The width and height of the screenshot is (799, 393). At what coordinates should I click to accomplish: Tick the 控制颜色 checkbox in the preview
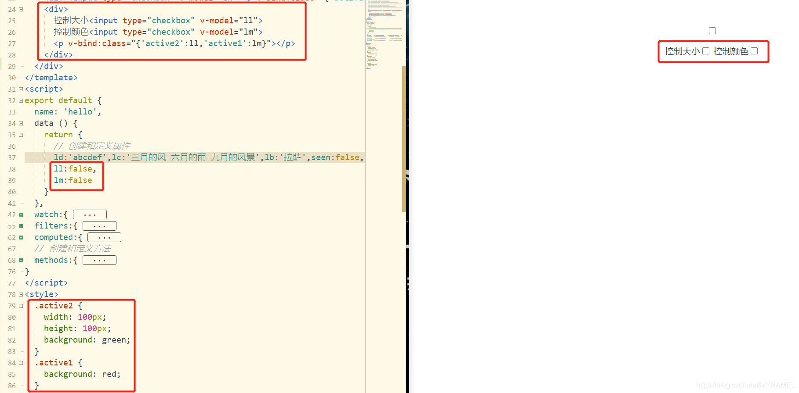754,51
